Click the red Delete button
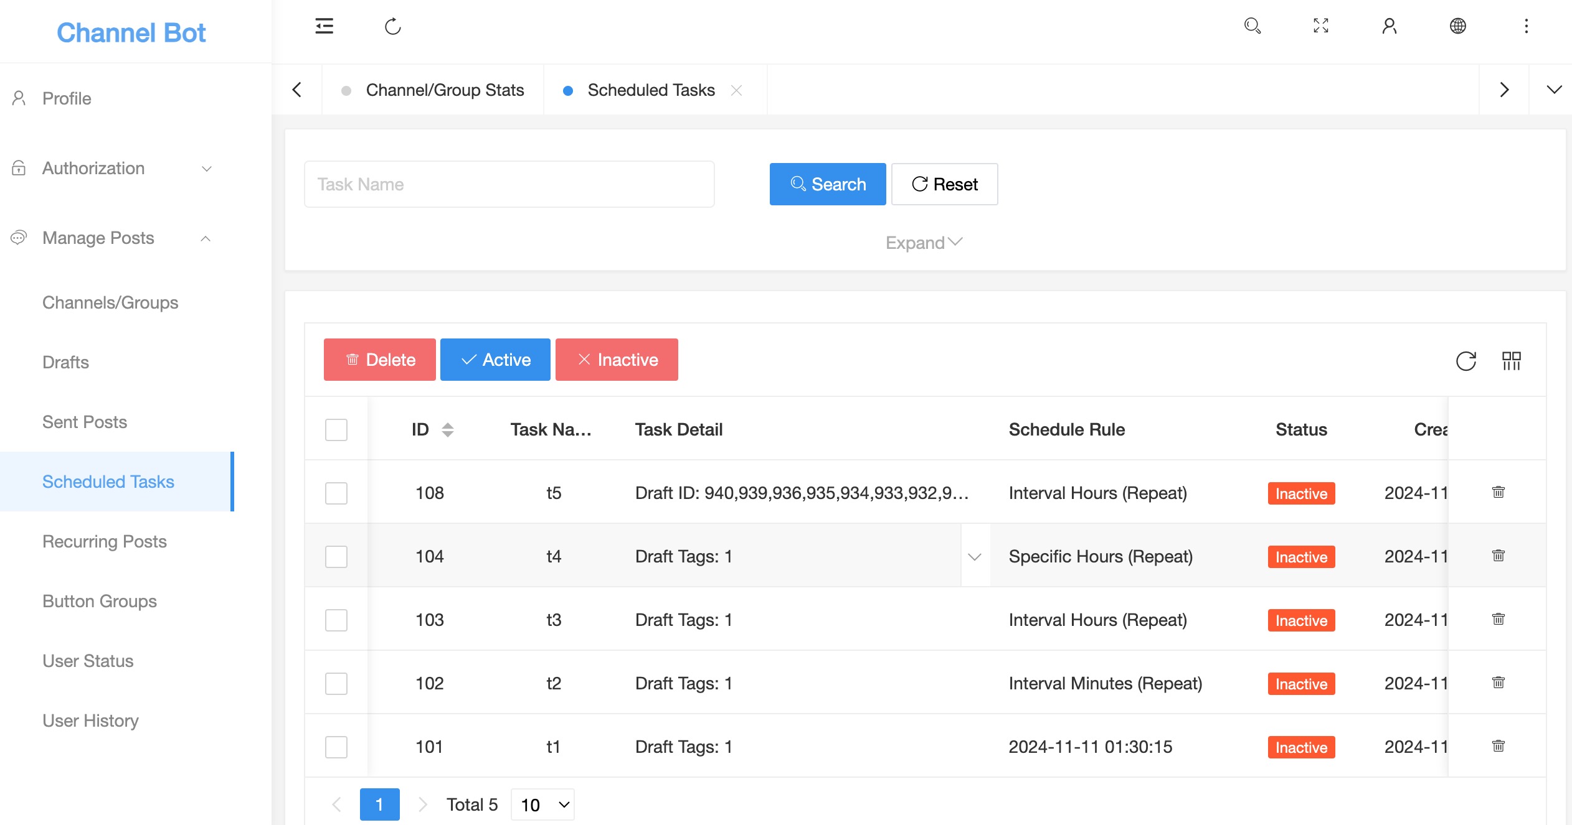Viewport: 1572px width, 825px height. [380, 360]
